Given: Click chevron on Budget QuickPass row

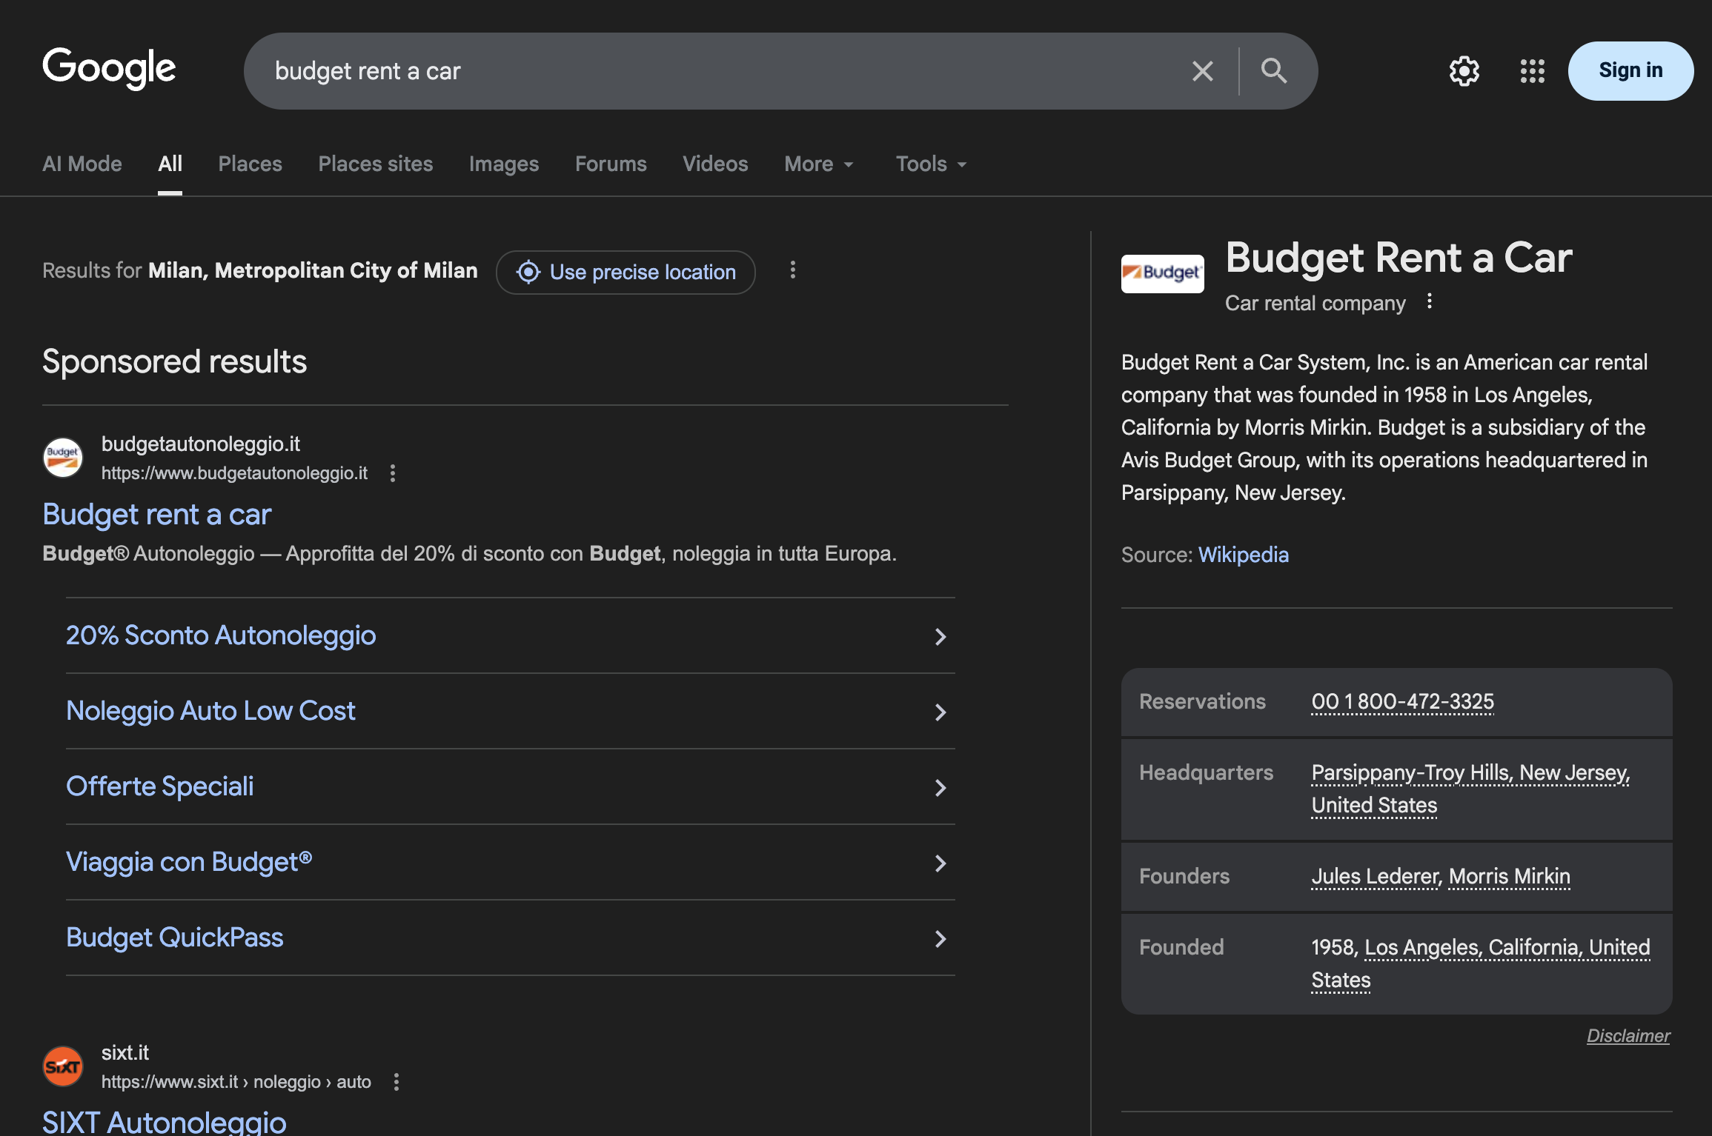Looking at the screenshot, I should 940,939.
